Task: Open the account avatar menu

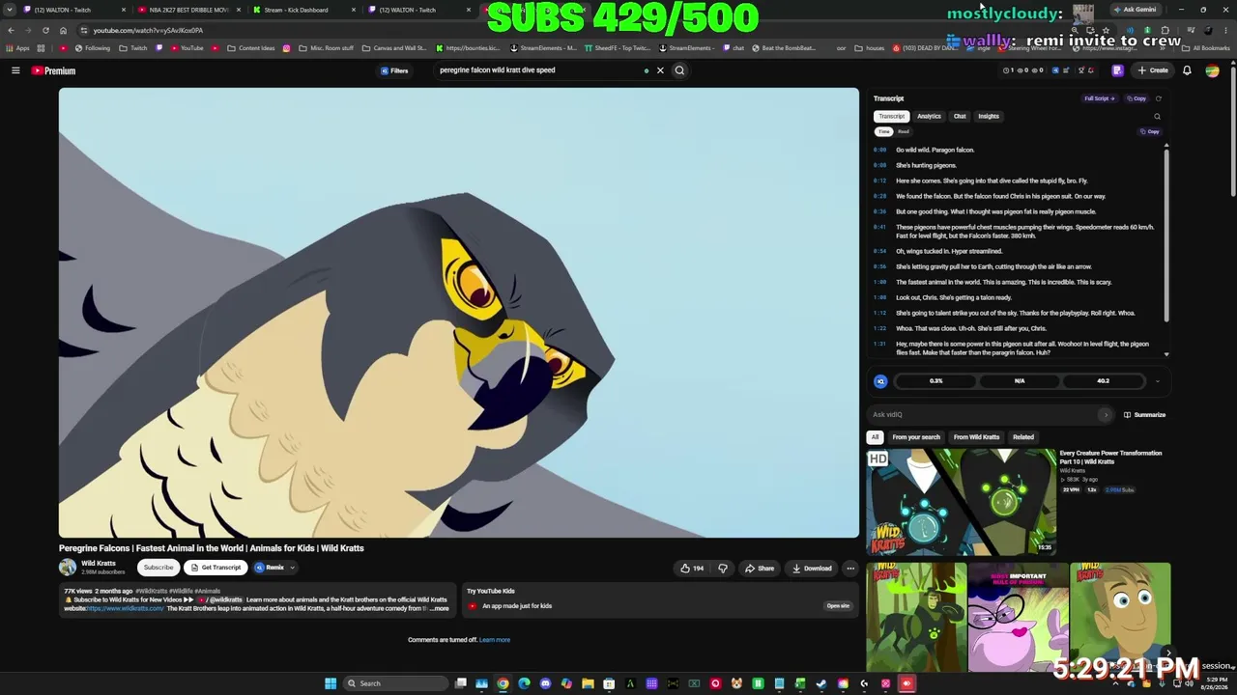Action: pos(1212,70)
